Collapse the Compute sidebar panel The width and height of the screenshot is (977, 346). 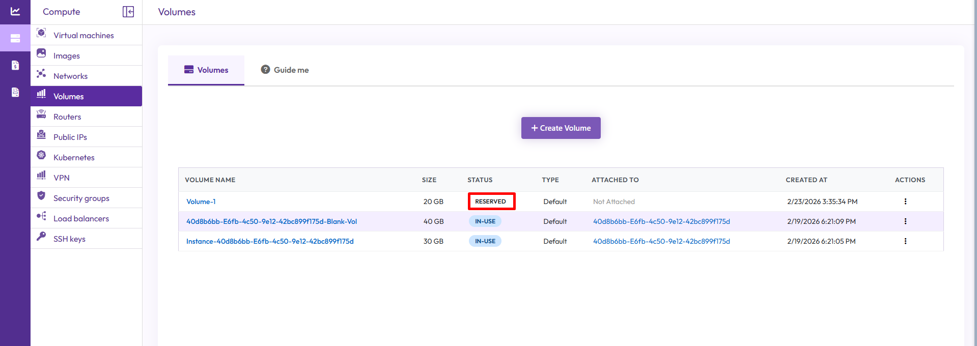(x=128, y=12)
